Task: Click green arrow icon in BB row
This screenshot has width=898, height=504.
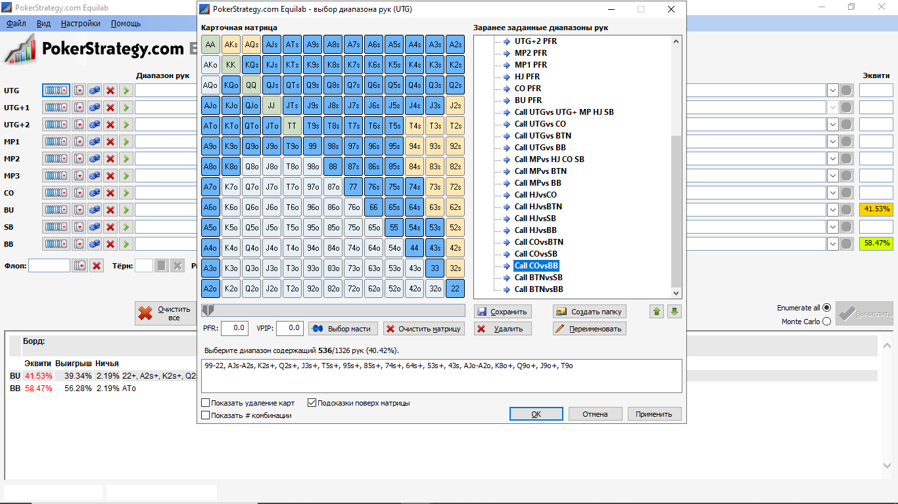Action: tap(126, 243)
